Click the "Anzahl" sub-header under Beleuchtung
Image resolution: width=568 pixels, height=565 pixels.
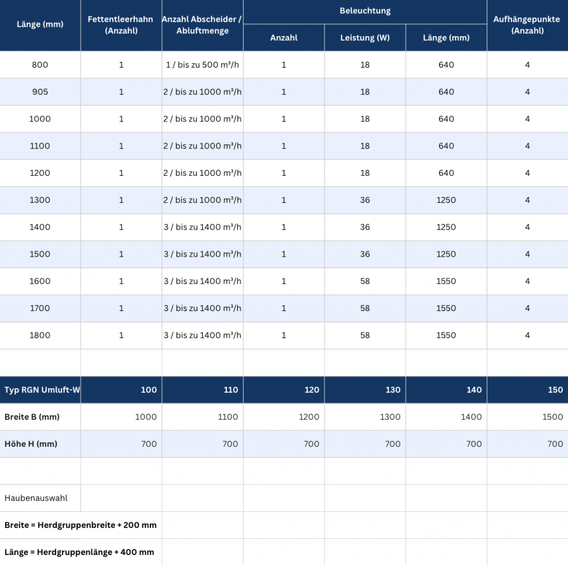(284, 38)
